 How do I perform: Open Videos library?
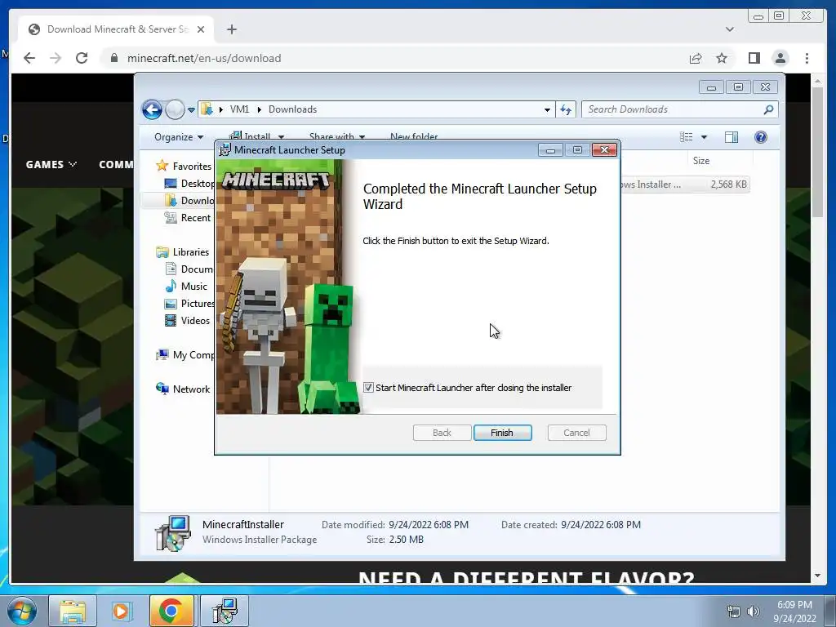pyautogui.click(x=187, y=320)
